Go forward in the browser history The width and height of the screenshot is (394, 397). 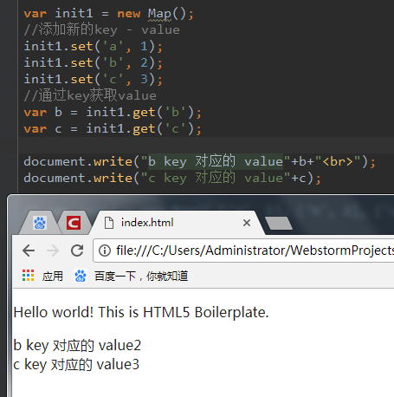coord(53,251)
